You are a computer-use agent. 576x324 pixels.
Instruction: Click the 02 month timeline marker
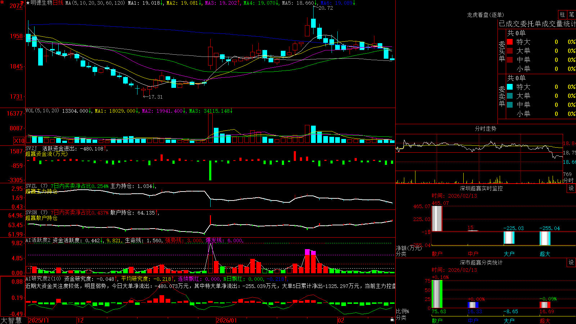click(x=341, y=320)
